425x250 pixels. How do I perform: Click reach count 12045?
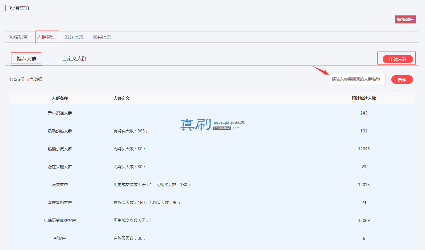click(x=364, y=149)
